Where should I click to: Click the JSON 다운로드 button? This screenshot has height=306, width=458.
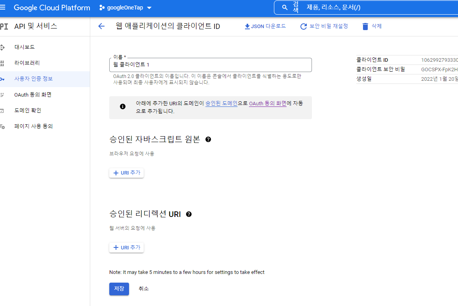tap(265, 26)
